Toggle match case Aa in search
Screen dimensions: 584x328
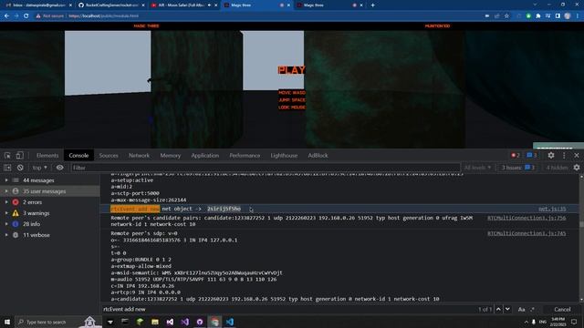[521, 310]
